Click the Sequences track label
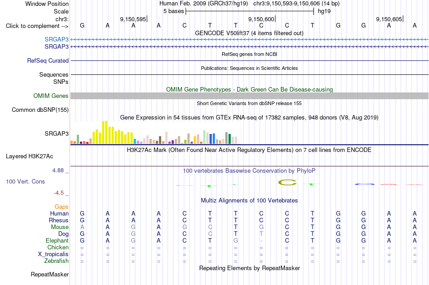 tap(54, 74)
